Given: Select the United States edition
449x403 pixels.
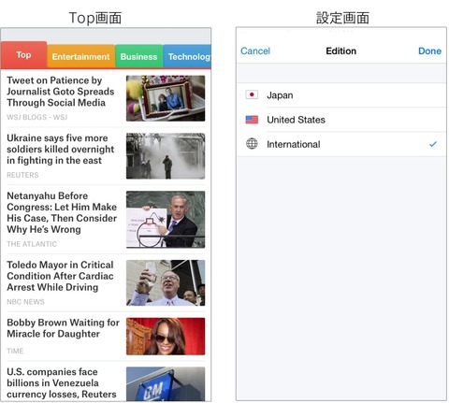Looking at the screenshot, I should click(341, 120).
